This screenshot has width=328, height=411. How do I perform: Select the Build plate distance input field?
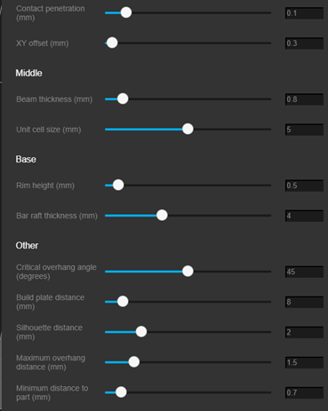[x=304, y=302]
